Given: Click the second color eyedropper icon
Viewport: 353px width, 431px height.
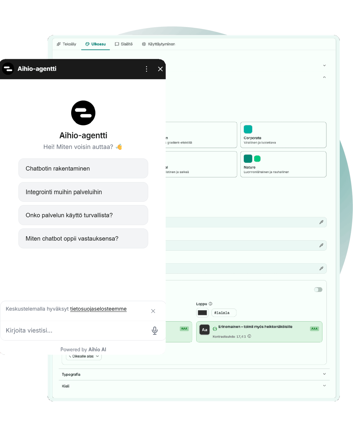Looking at the screenshot, I should pyautogui.click(x=321, y=245).
